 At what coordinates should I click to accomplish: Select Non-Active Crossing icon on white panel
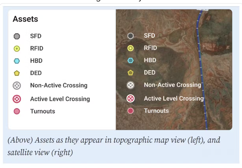(x=17, y=86)
